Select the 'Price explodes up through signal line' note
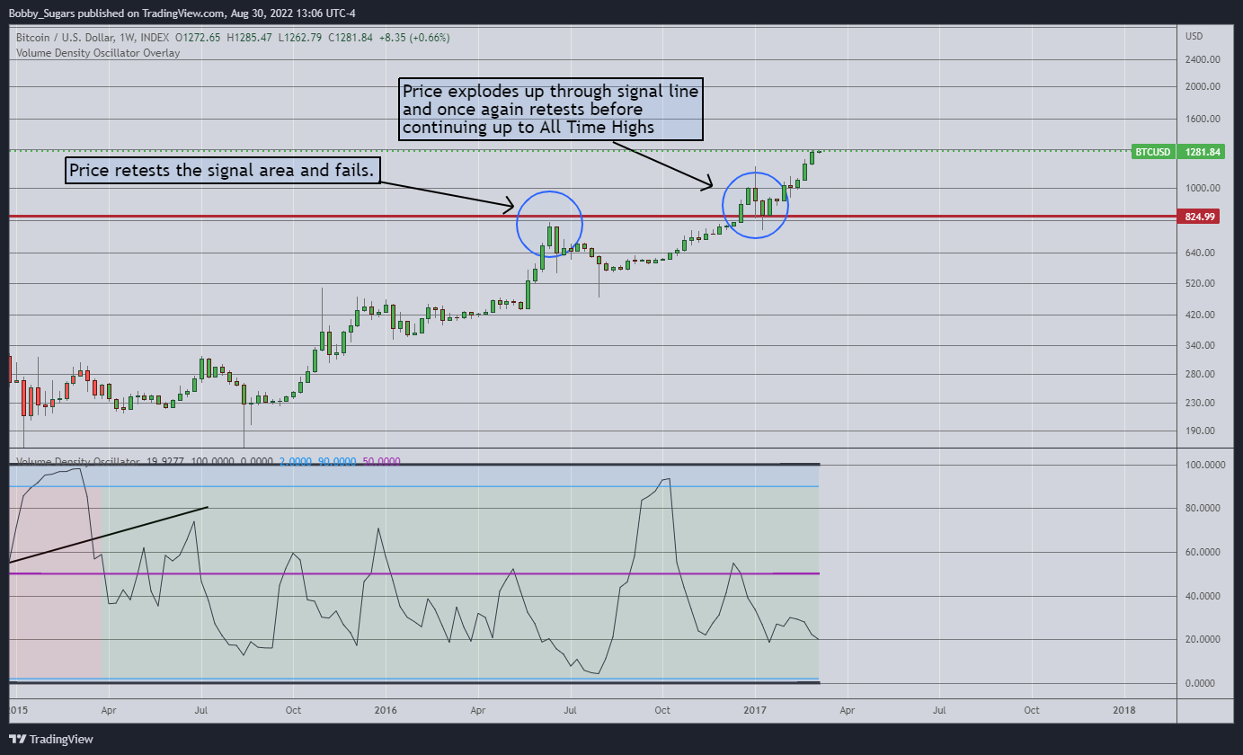The width and height of the screenshot is (1243, 755). click(x=550, y=109)
